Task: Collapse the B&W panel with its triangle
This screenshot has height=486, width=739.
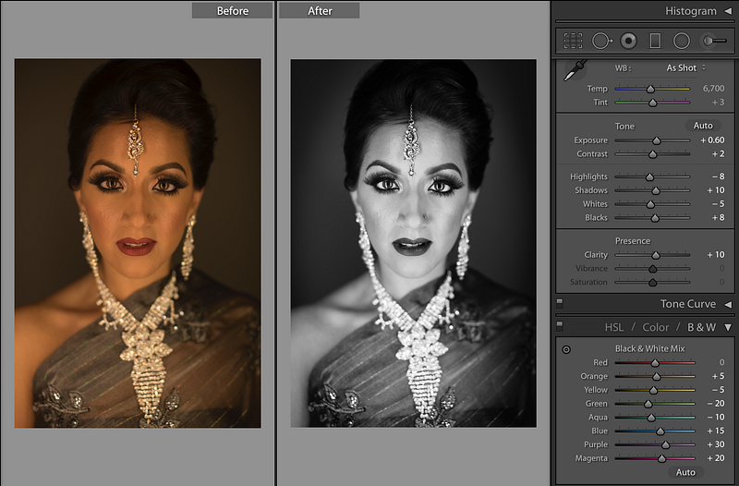Action: point(728,327)
